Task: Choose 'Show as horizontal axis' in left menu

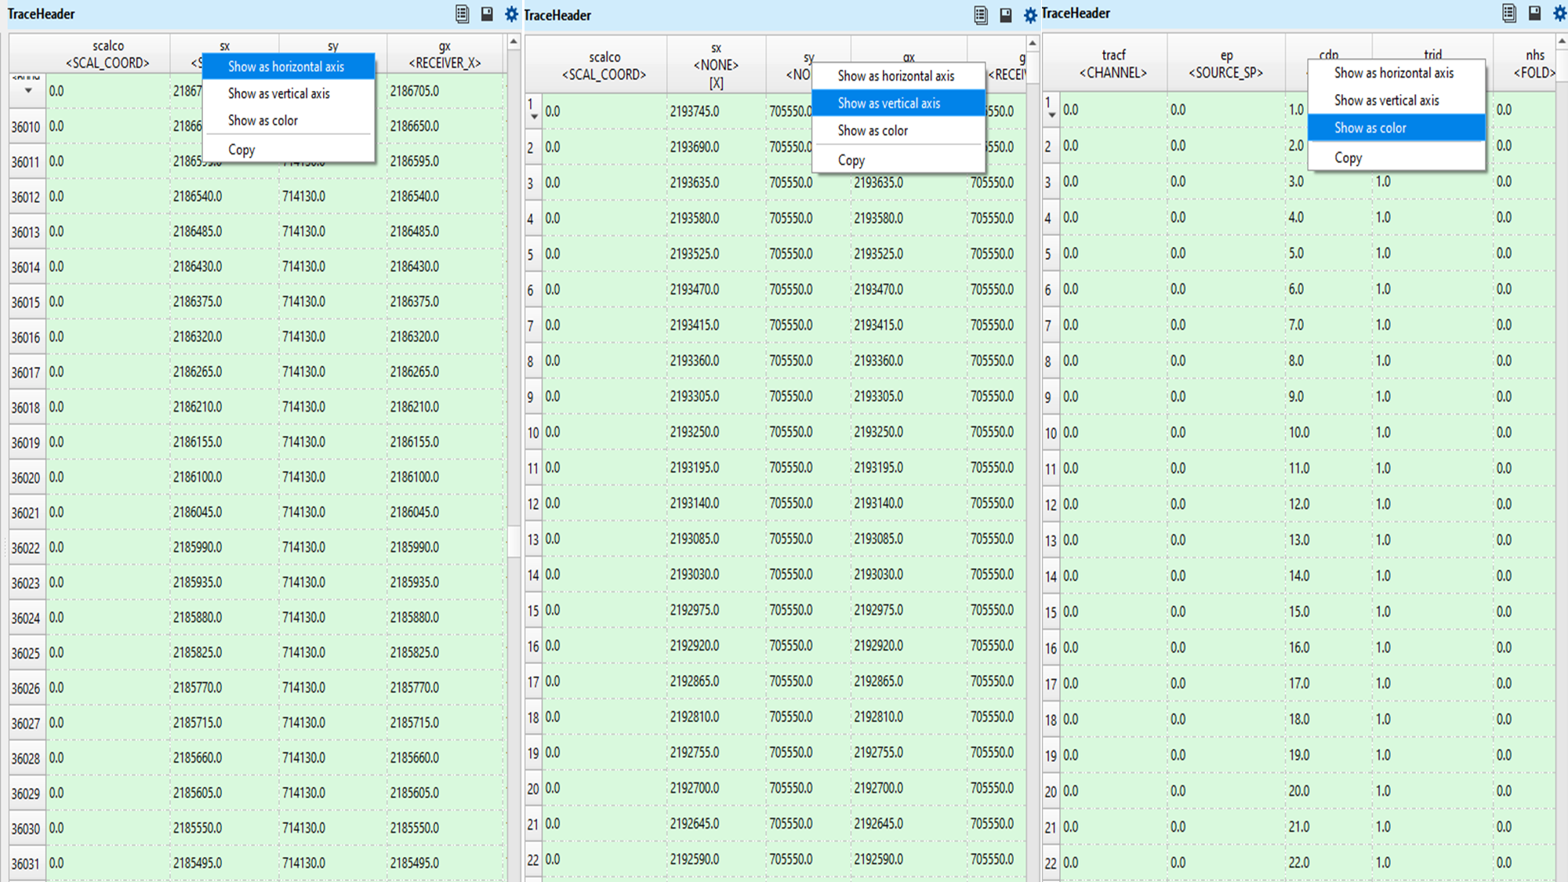Action: (x=286, y=67)
